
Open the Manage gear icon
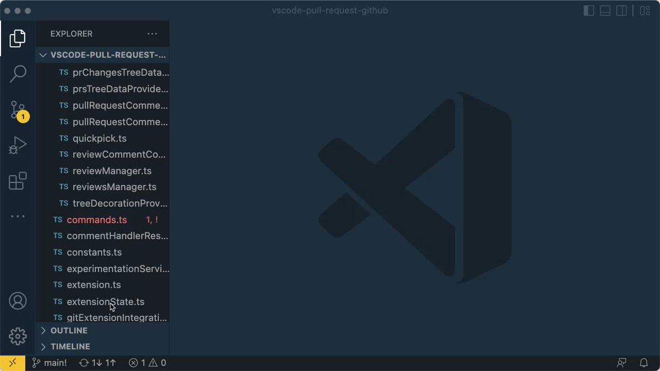click(x=18, y=336)
